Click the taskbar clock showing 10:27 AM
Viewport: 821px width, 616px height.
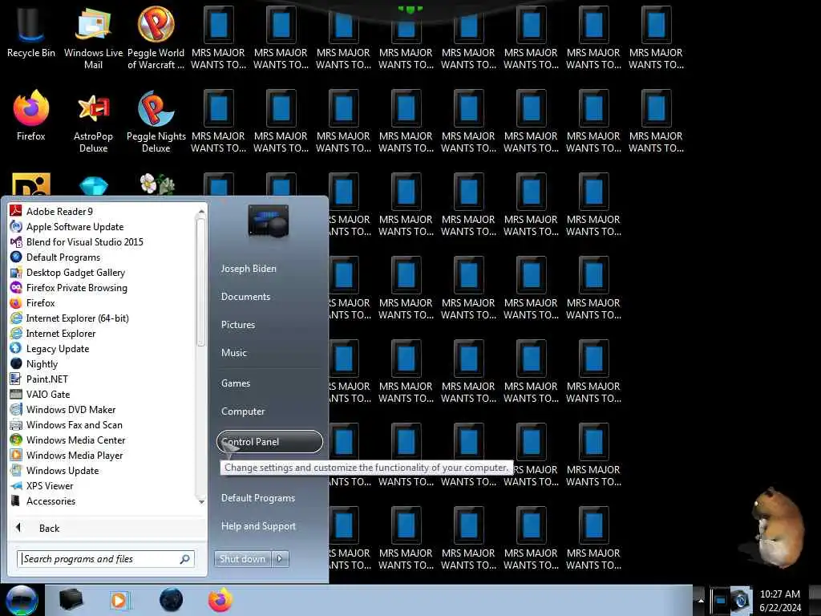779,601
